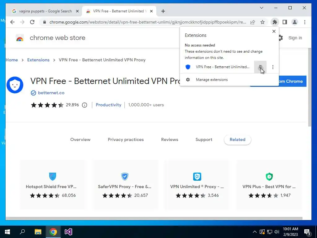Click the Betternet extension logo
Viewport: 317px width, 238px height.
[x=15, y=85]
